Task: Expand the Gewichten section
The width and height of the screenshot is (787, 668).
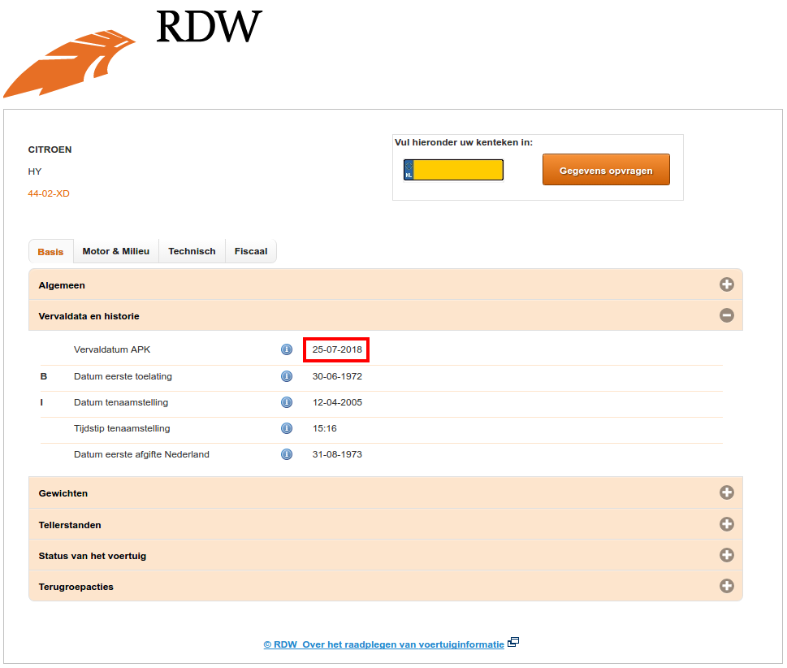Action: (x=726, y=492)
